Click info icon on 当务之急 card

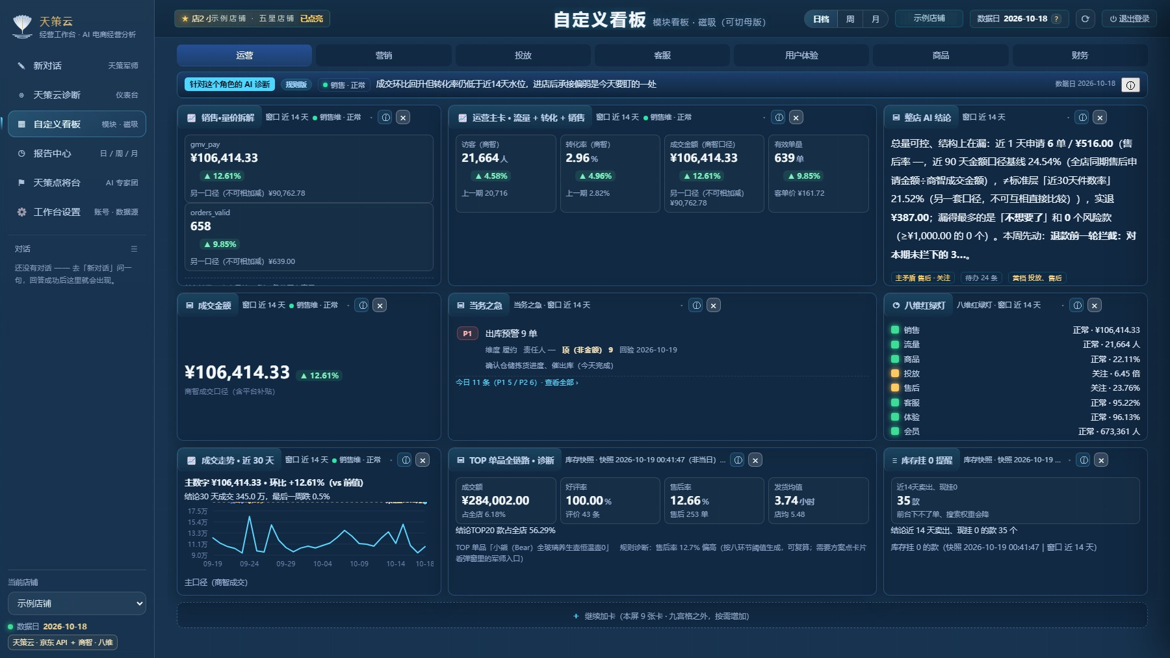click(696, 306)
